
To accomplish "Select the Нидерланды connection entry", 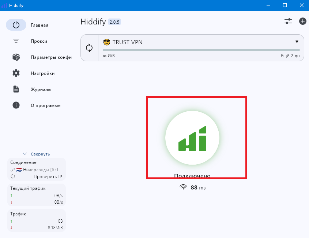I will 39,170.
